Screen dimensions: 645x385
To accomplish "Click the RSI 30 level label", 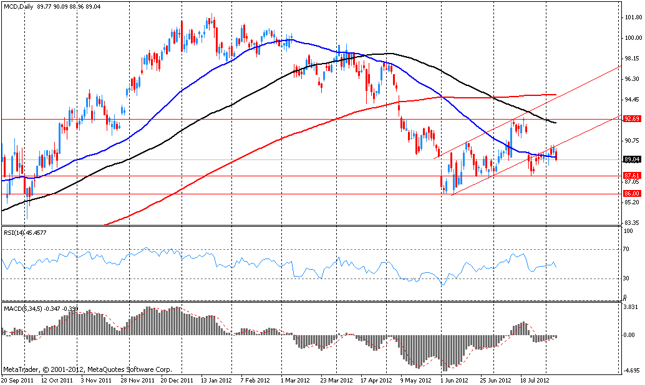I will coord(626,278).
